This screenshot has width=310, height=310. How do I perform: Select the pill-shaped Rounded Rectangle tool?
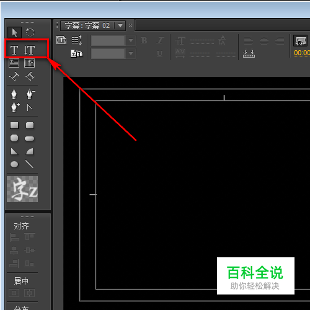(x=30, y=138)
